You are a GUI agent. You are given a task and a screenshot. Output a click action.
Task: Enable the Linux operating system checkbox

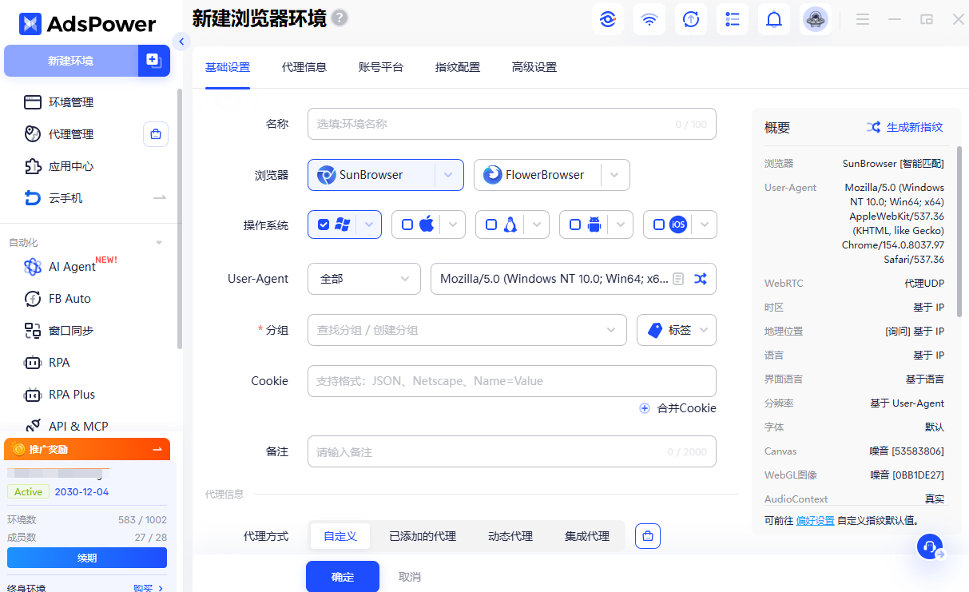pos(491,224)
